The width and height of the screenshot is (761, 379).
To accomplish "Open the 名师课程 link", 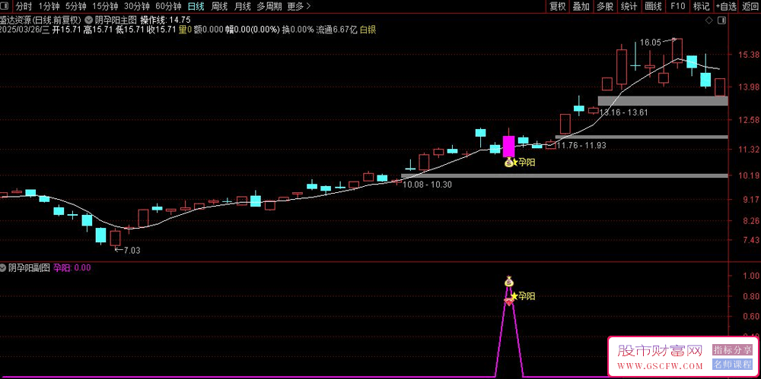I will click(731, 365).
